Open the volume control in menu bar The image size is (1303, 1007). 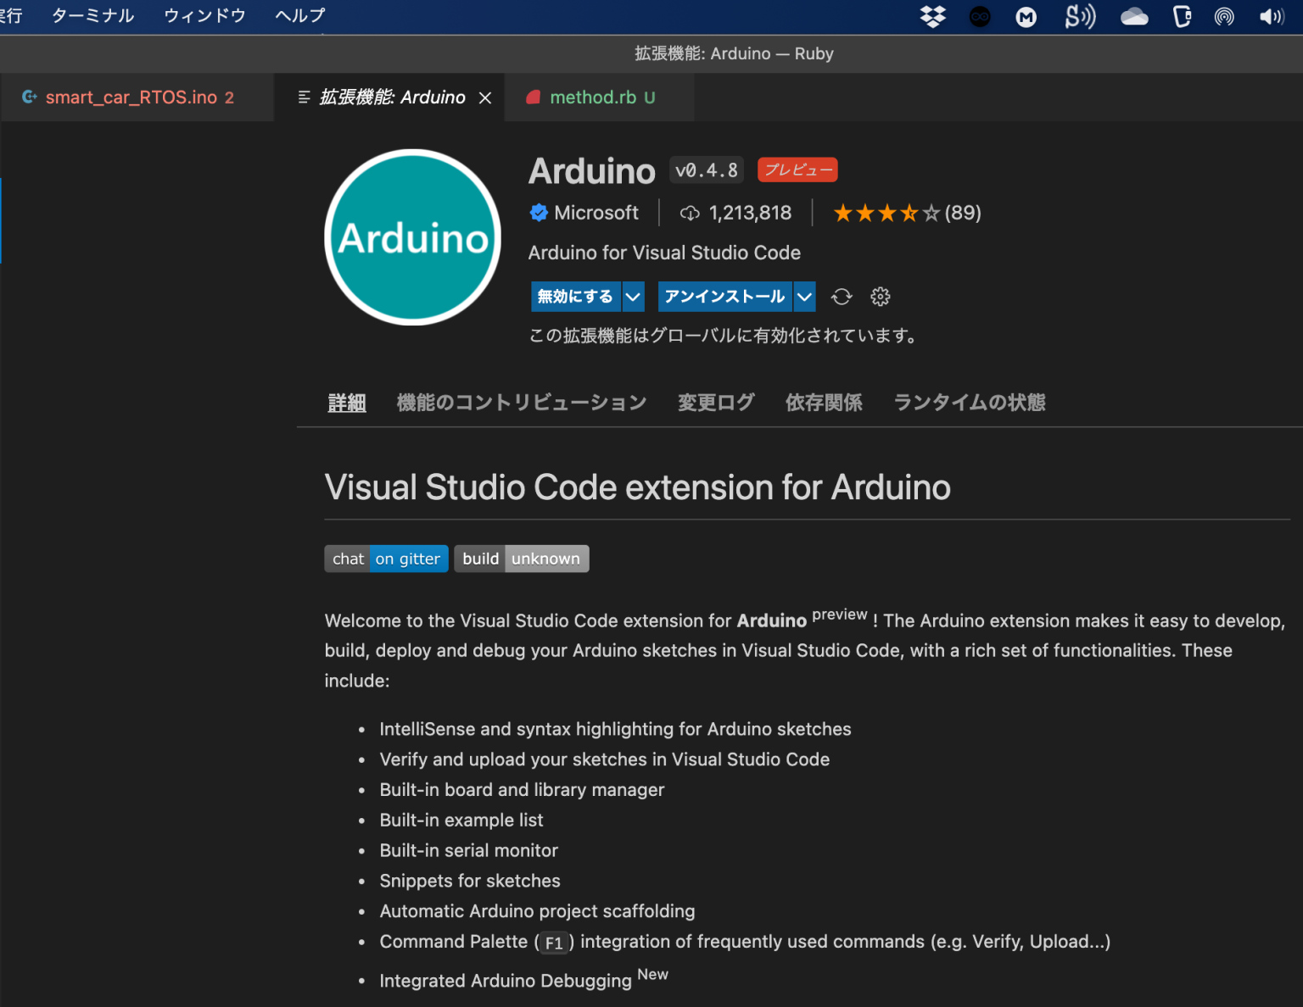[x=1272, y=16]
